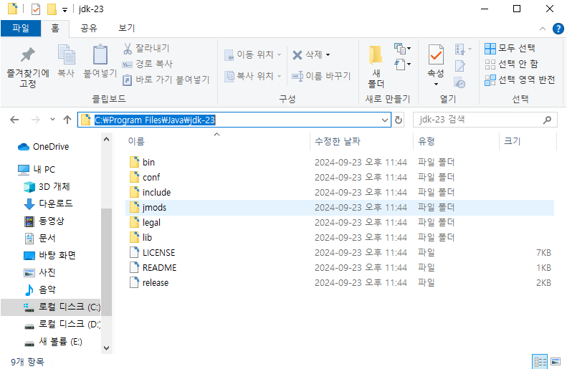Open the easy access icon dropdown
Screen dimensions: 567x369
(x=402, y=64)
